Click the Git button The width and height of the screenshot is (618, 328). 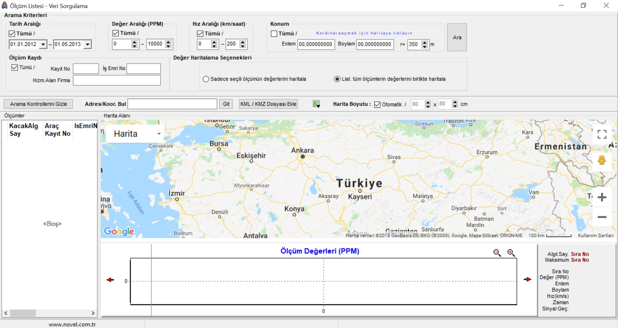226,104
